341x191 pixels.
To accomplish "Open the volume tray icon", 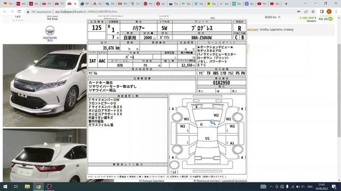I will tap(303, 186).
